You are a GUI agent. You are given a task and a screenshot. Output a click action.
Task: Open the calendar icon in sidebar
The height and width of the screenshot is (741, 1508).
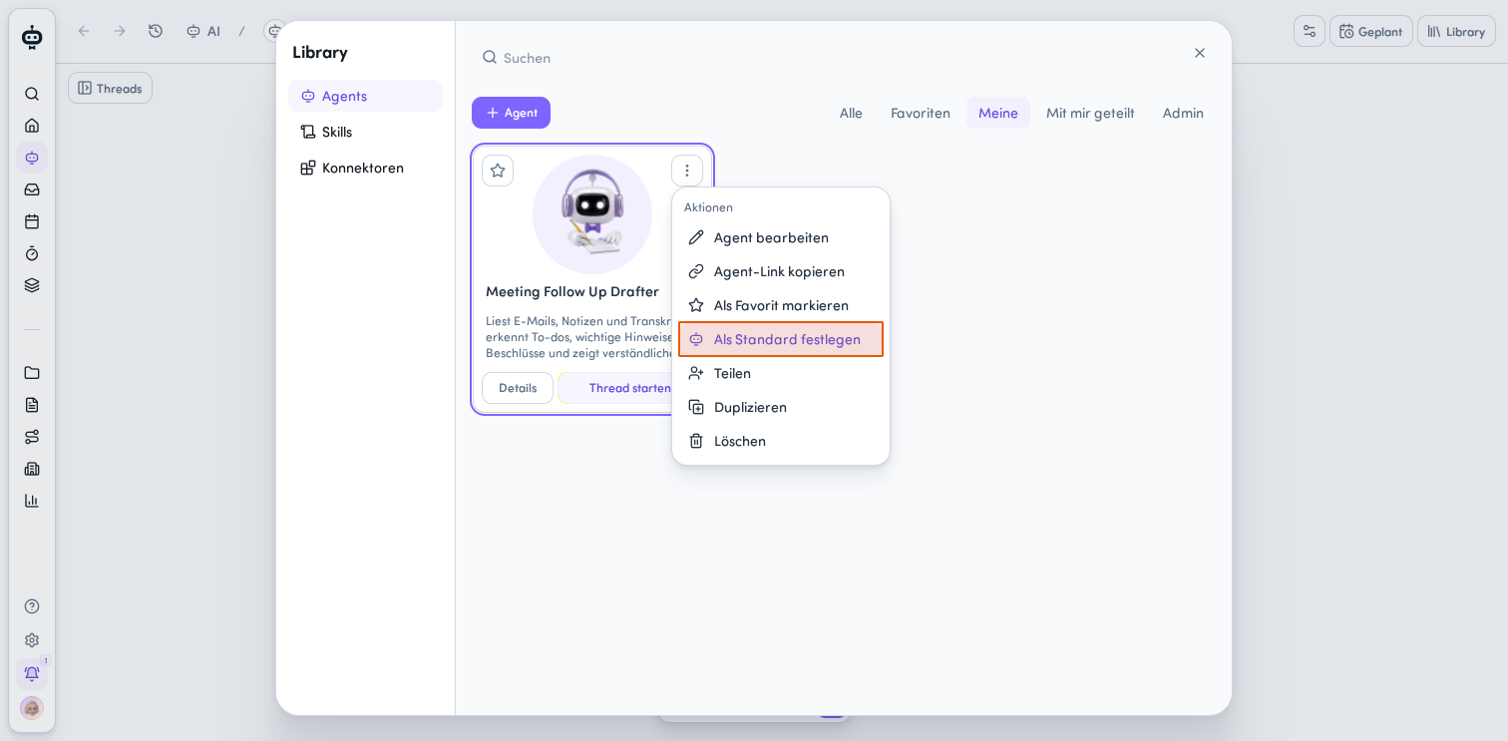[x=32, y=221]
